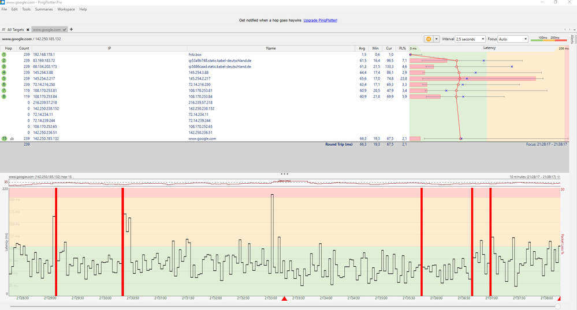Click the latency color scale legend

pyautogui.click(x=549, y=39)
